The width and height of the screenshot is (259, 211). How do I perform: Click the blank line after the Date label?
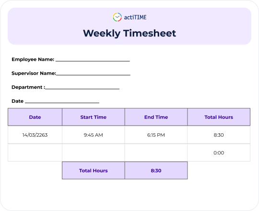(62, 103)
